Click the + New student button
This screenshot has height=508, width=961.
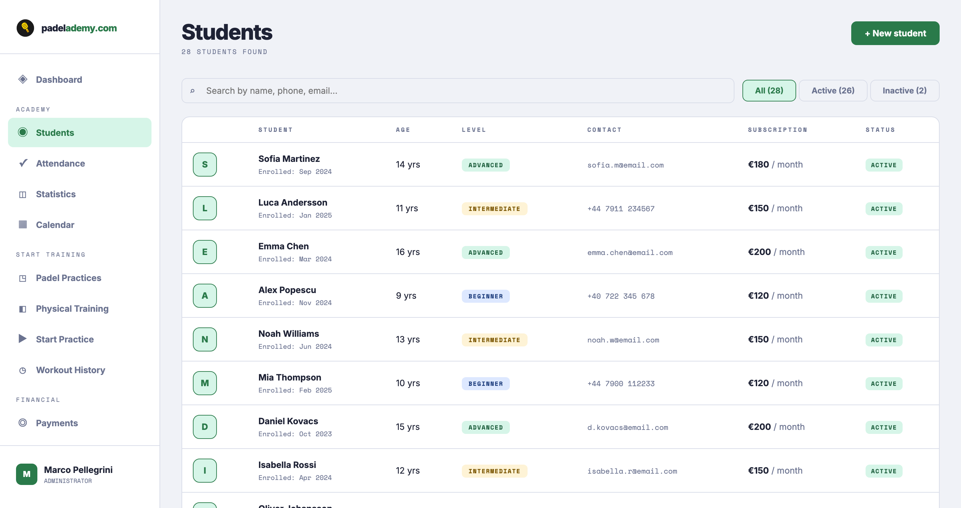tap(895, 33)
